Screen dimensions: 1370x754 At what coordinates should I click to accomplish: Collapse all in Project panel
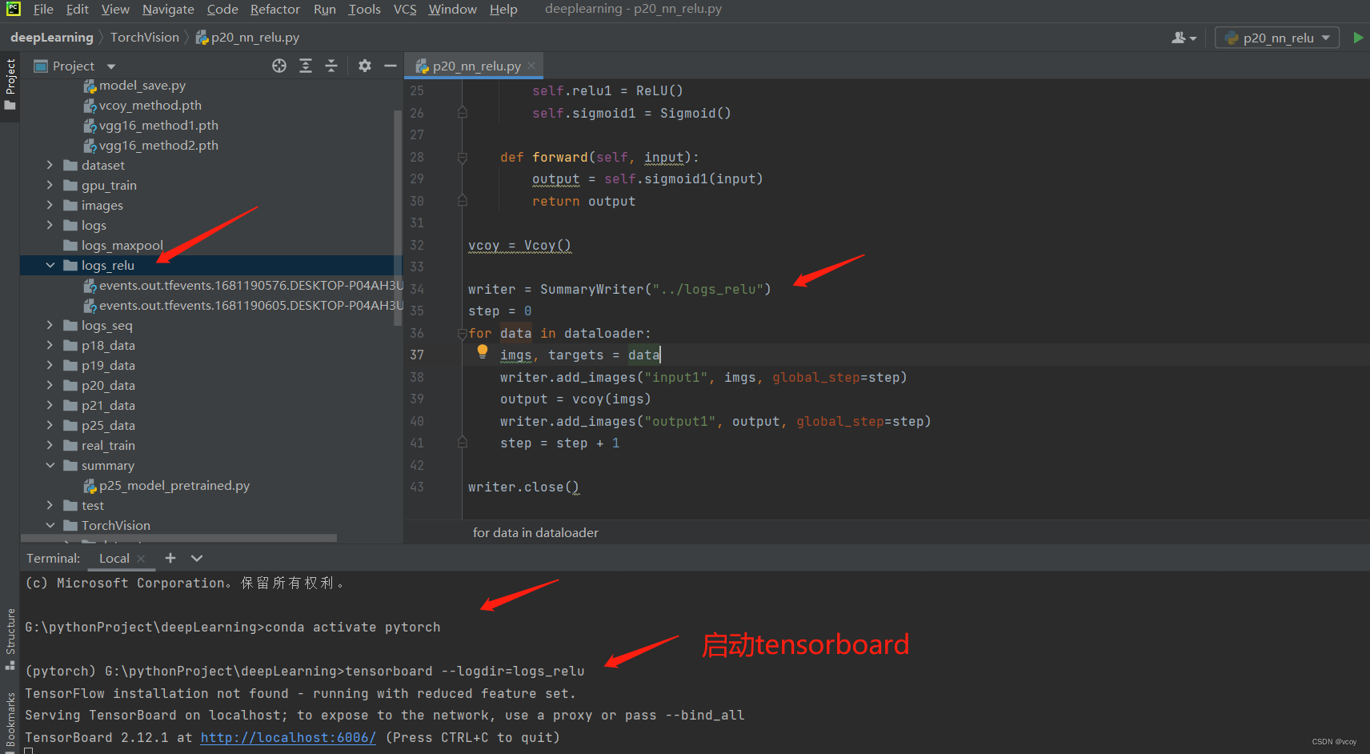[x=331, y=66]
